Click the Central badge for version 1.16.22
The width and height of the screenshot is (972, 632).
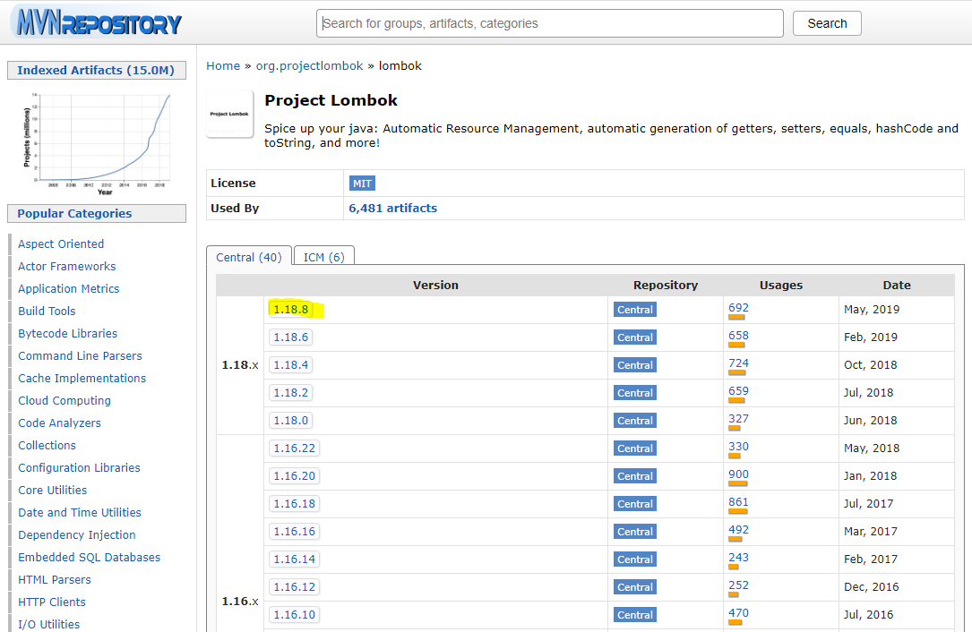(635, 448)
